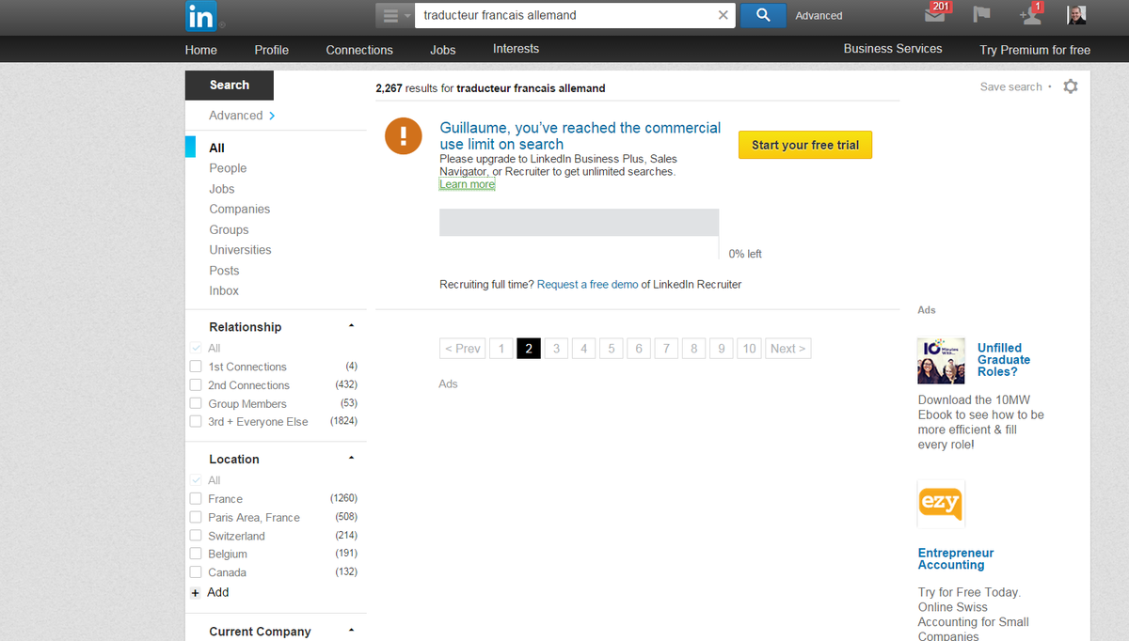Click the search usage progress bar

[579, 223]
